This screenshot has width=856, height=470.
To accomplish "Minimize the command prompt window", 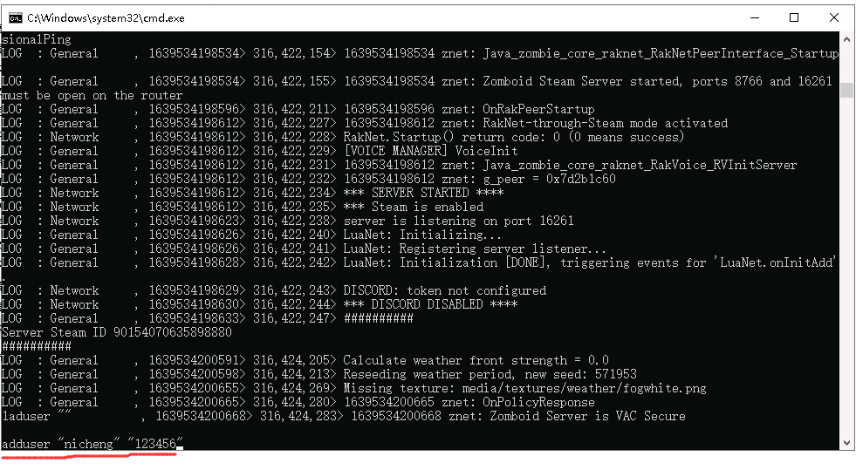I will 755,18.
